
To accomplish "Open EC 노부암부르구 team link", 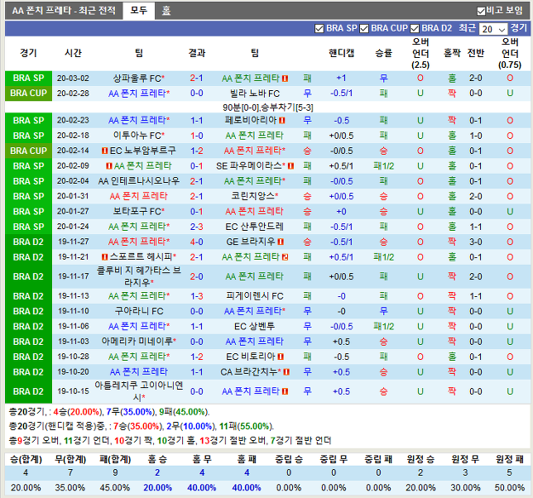I will [142, 151].
